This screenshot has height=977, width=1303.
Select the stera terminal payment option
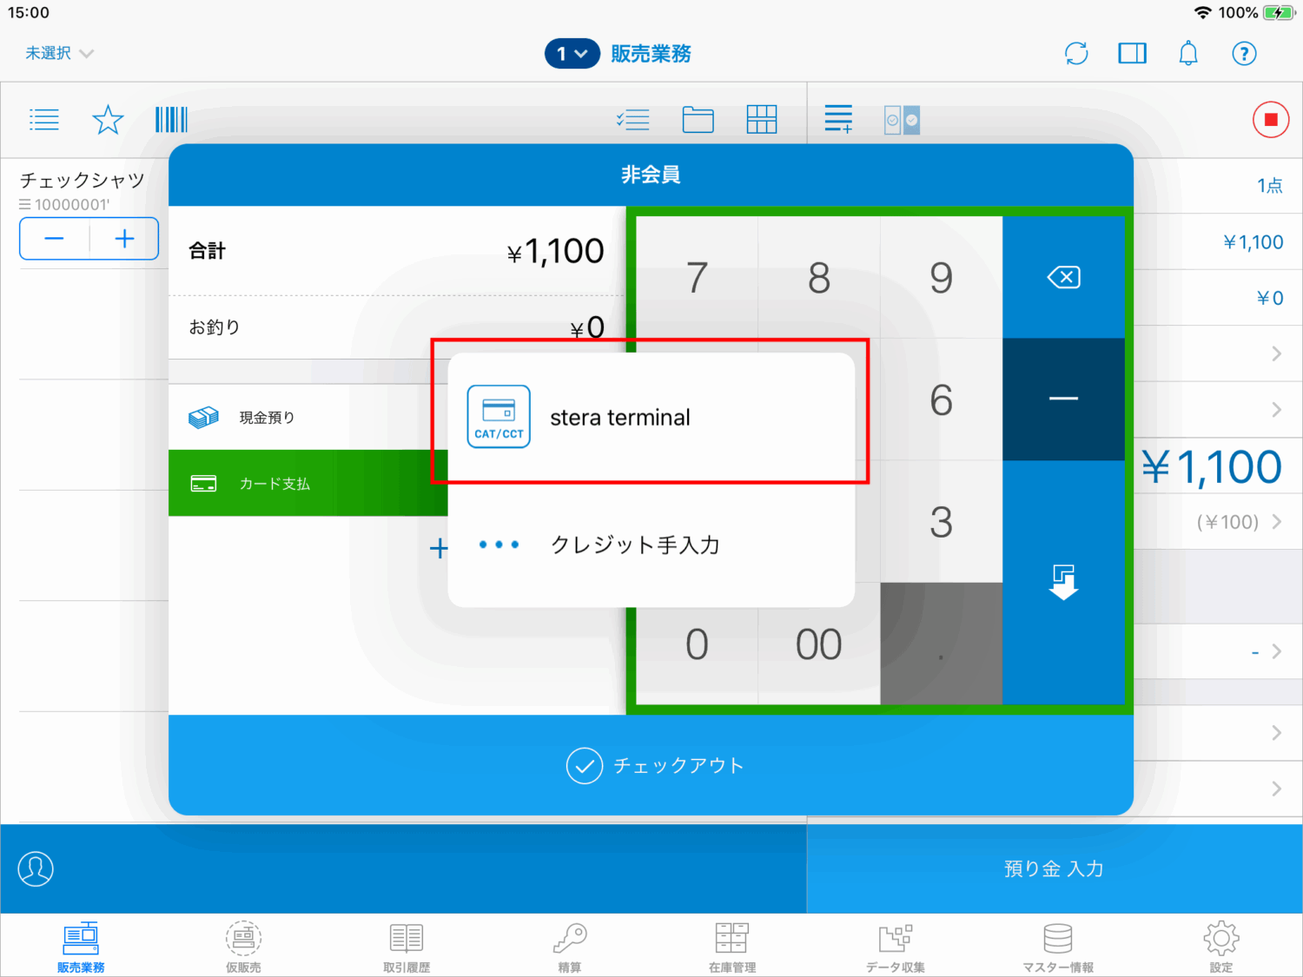point(650,417)
